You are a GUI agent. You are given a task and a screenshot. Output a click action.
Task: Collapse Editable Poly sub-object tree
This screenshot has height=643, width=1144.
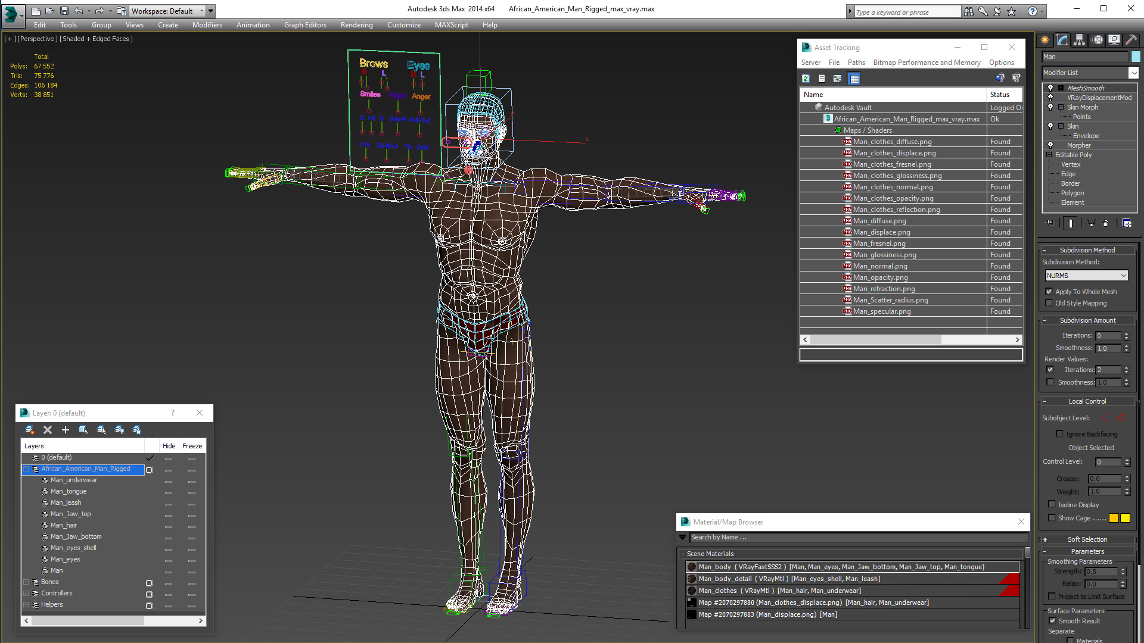1049,155
